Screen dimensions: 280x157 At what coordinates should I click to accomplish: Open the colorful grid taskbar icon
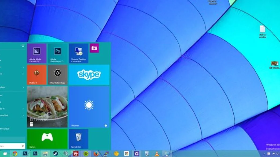coord(126,154)
